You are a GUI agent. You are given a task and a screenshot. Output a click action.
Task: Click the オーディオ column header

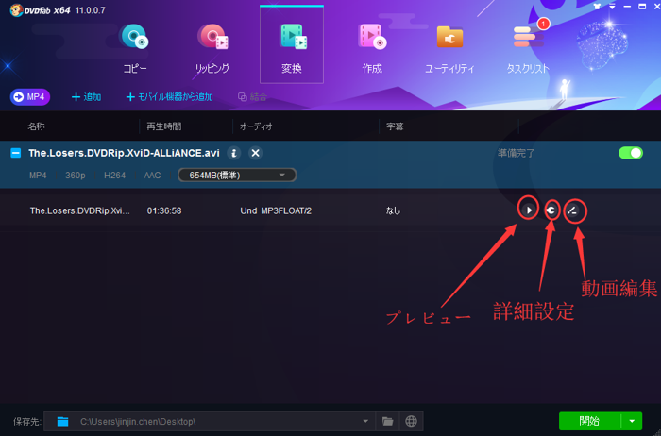pos(256,126)
